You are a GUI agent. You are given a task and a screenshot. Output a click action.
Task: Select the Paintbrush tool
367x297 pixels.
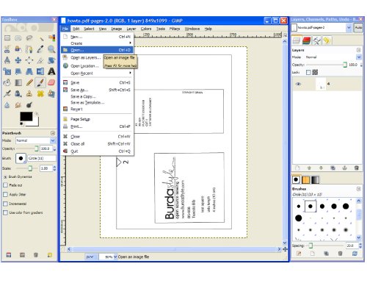40,82
